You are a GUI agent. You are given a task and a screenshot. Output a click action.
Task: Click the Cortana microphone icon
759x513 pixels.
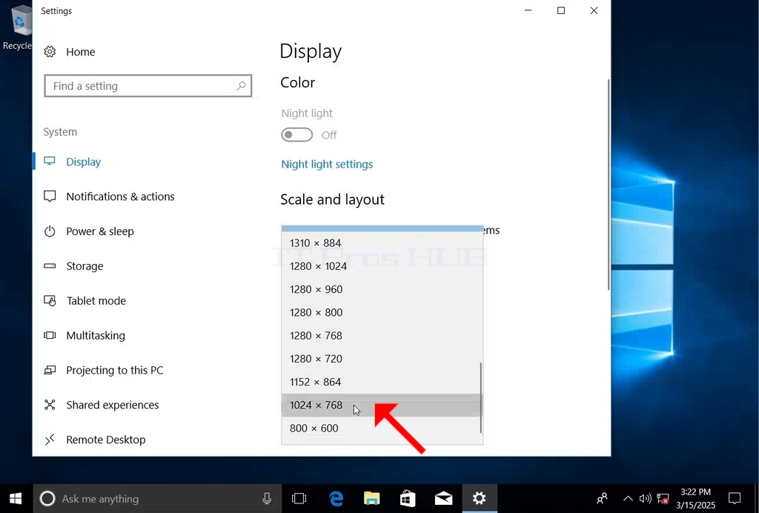coord(267,498)
